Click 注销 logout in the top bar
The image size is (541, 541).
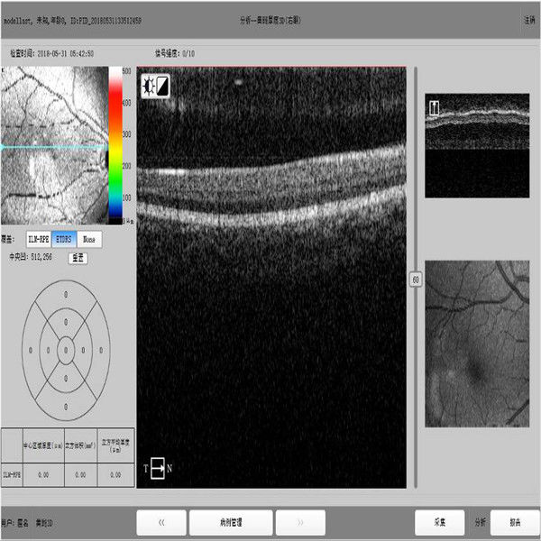coord(528,19)
